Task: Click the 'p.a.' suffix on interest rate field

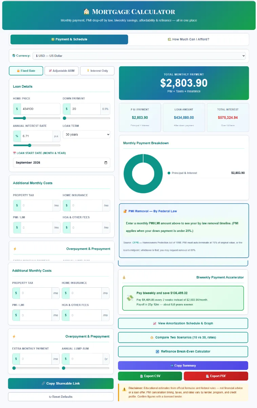Action: 56,136
